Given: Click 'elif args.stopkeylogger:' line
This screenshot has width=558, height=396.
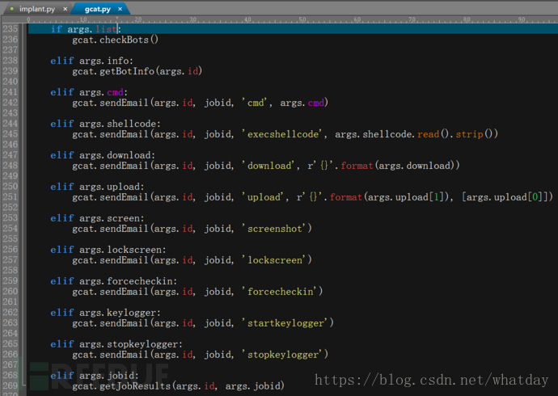Looking at the screenshot, I should click(116, 344).
